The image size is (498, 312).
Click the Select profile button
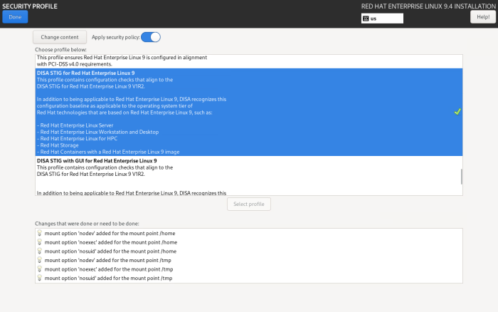(x=249, y=204)
